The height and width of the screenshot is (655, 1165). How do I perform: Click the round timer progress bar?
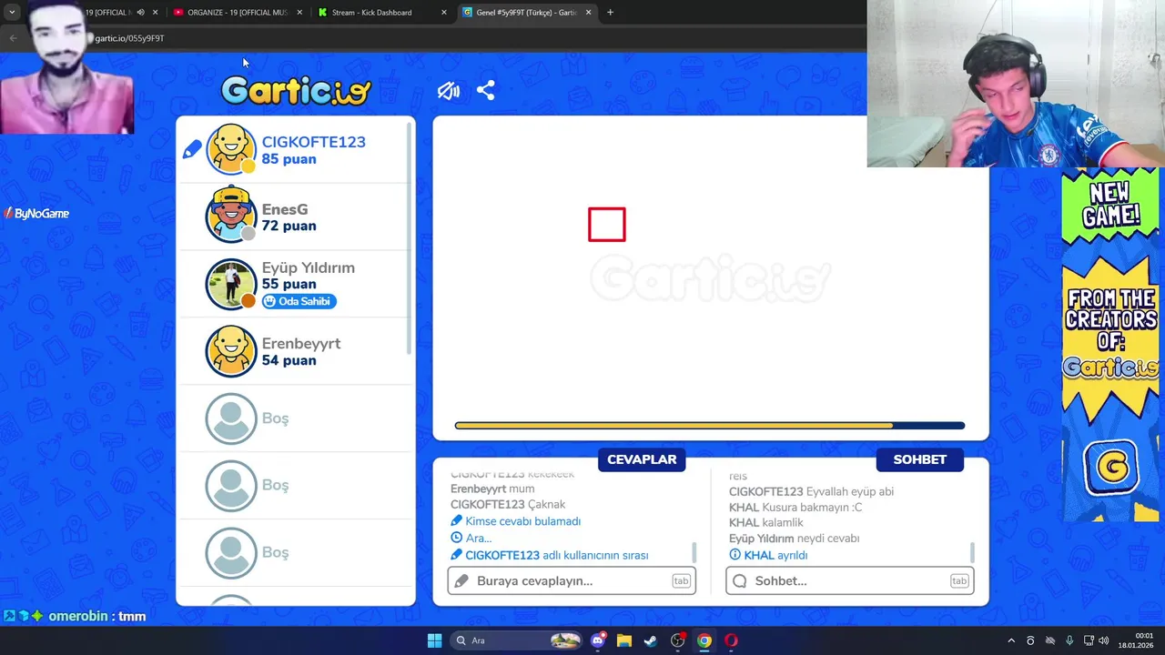pos(710,425)
